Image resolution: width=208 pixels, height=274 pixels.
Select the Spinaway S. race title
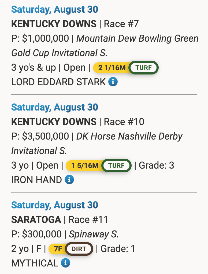94,234
